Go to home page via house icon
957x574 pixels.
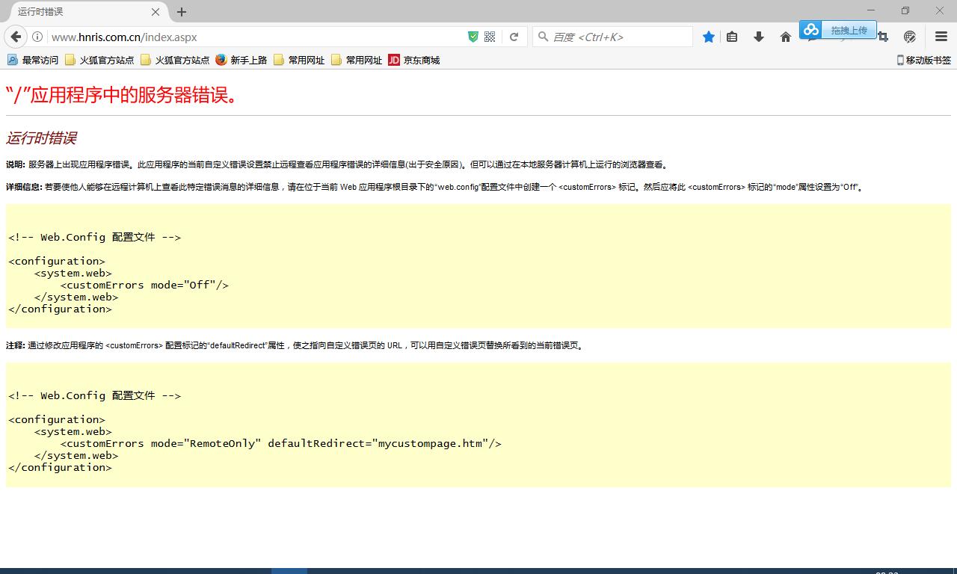pyautogui.click(x=785, y=37)
